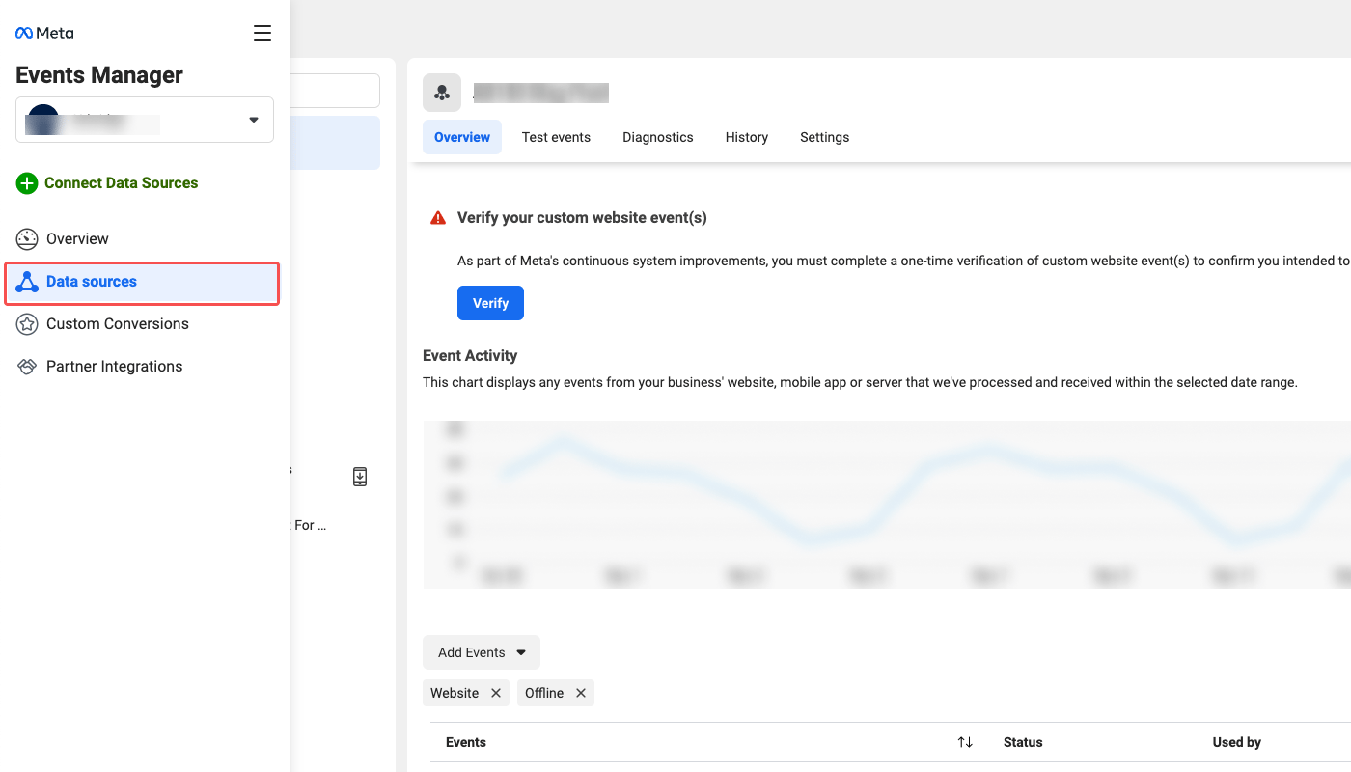Sort events using the arrows icon
The width and height of the screenshot is (1351, 772).
pyautogui.click(x=965, y=742)
